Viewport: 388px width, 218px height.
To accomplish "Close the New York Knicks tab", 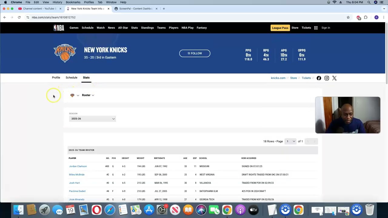I will click(109, 8).
